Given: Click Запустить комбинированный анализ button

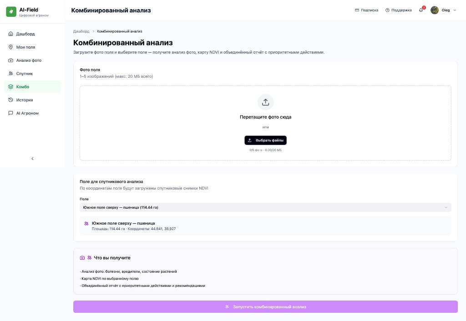Looking at the screenshot, I should click(265, 307).
